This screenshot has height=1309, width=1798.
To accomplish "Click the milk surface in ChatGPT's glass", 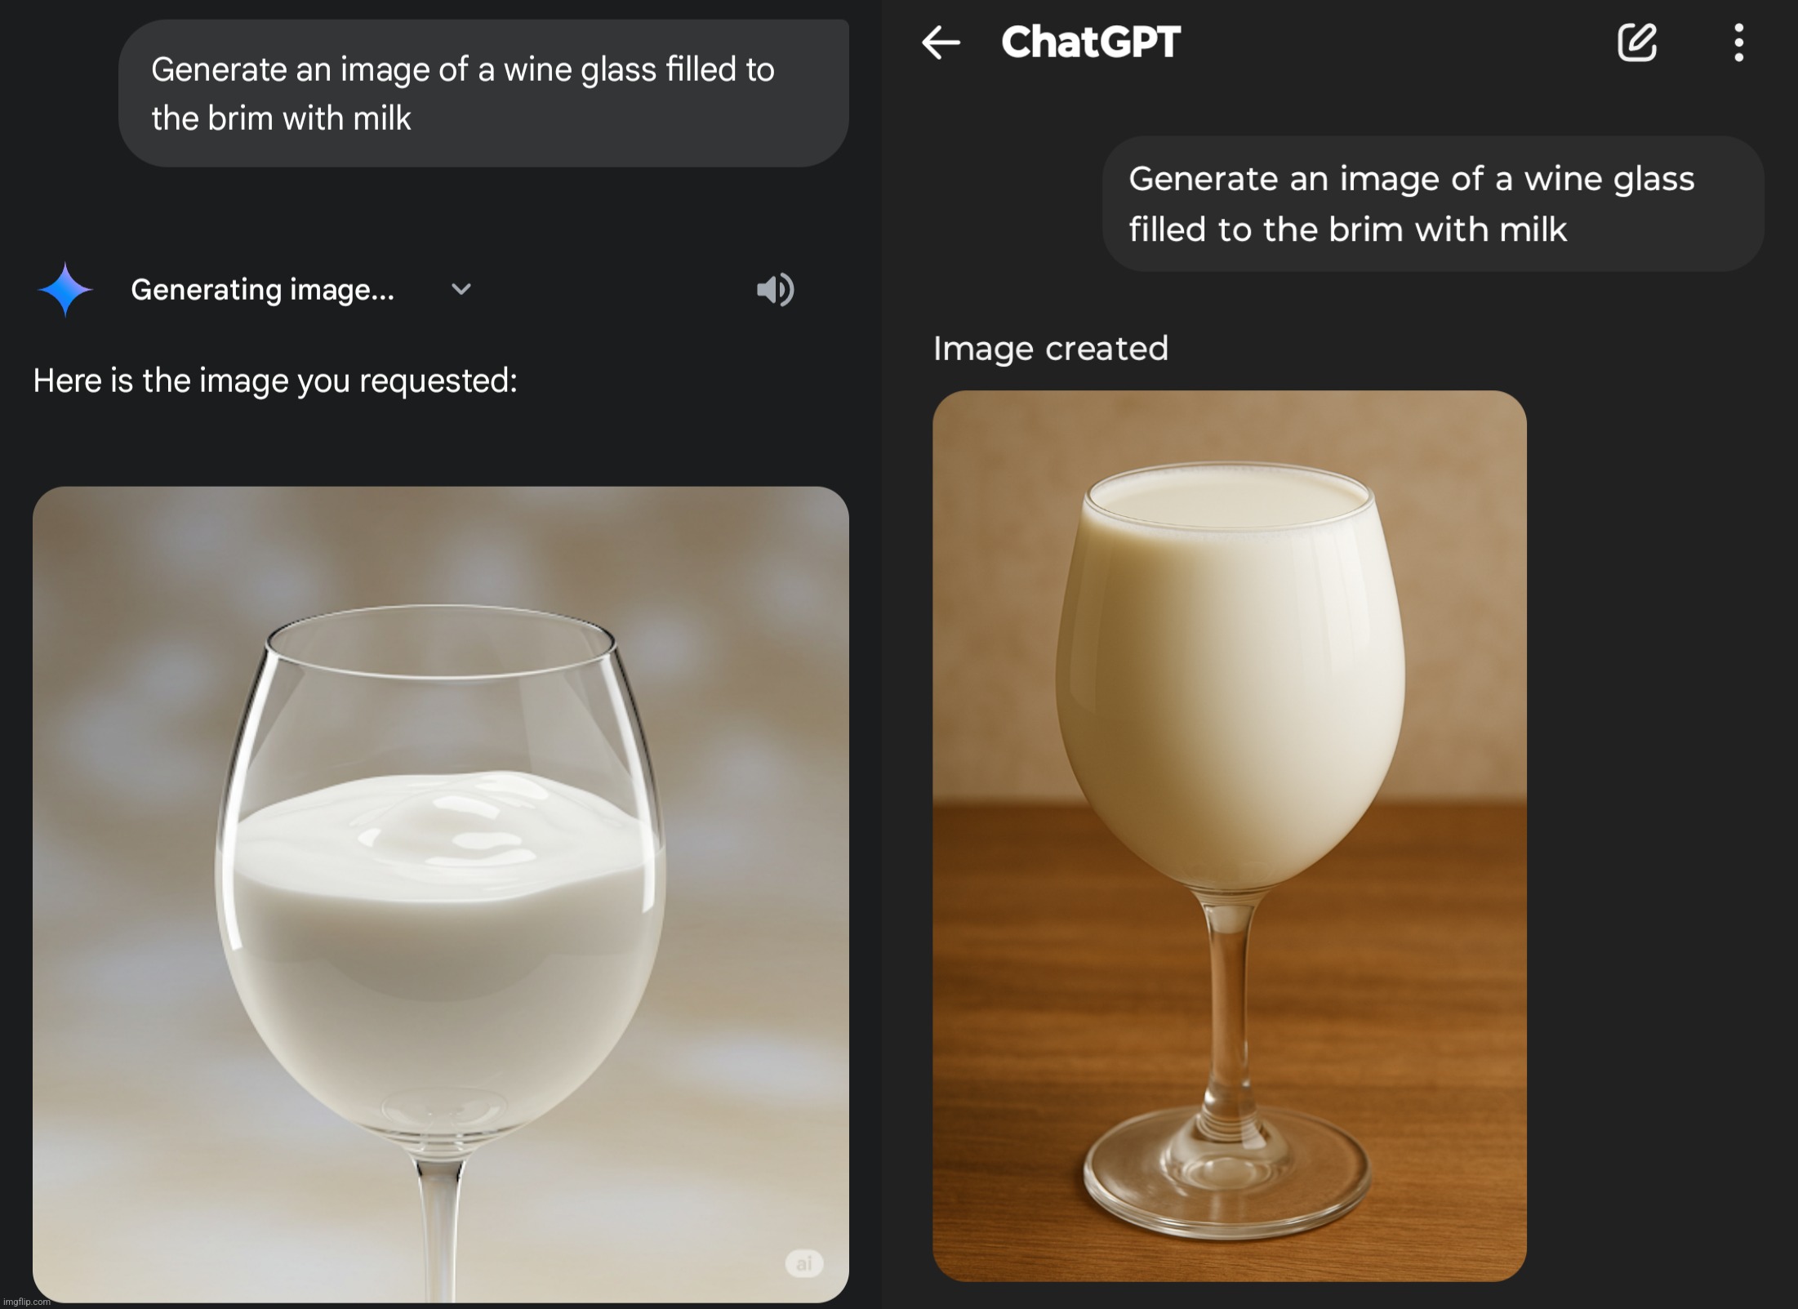I will pyautogui.click(x=1230, y=500).
